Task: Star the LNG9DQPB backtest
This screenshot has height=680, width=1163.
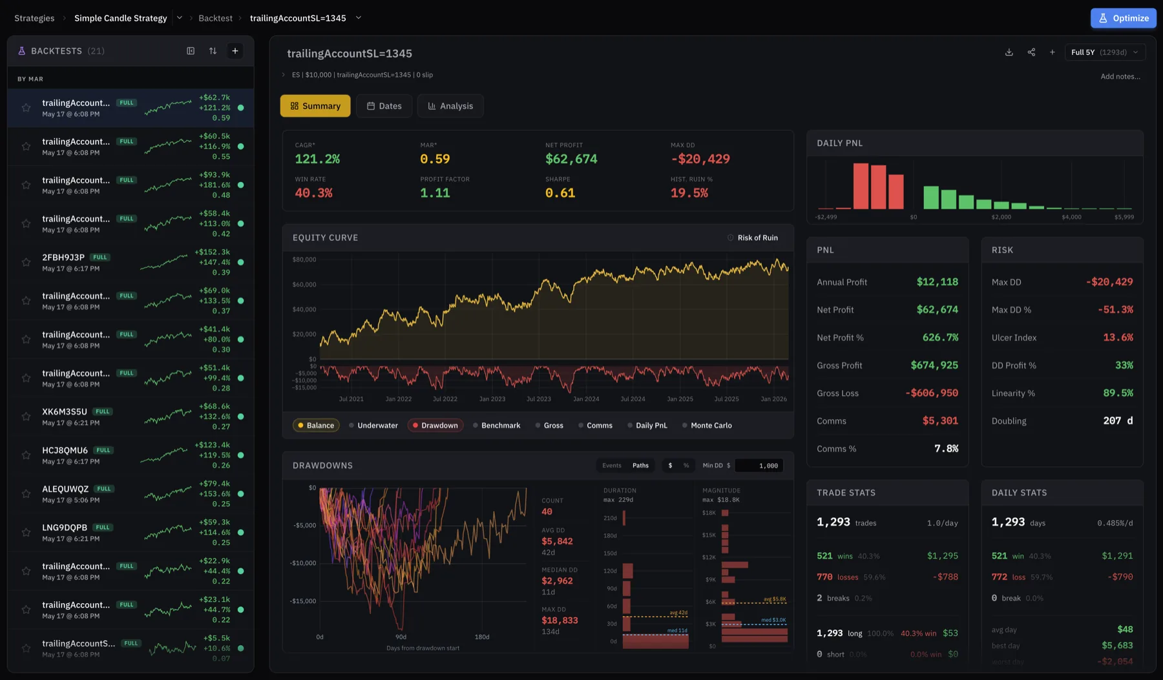Action: tap(26, 532)
